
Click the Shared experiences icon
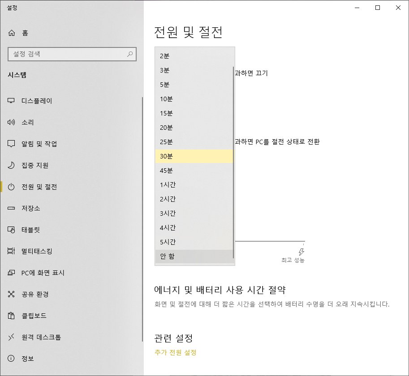point(11,294)
